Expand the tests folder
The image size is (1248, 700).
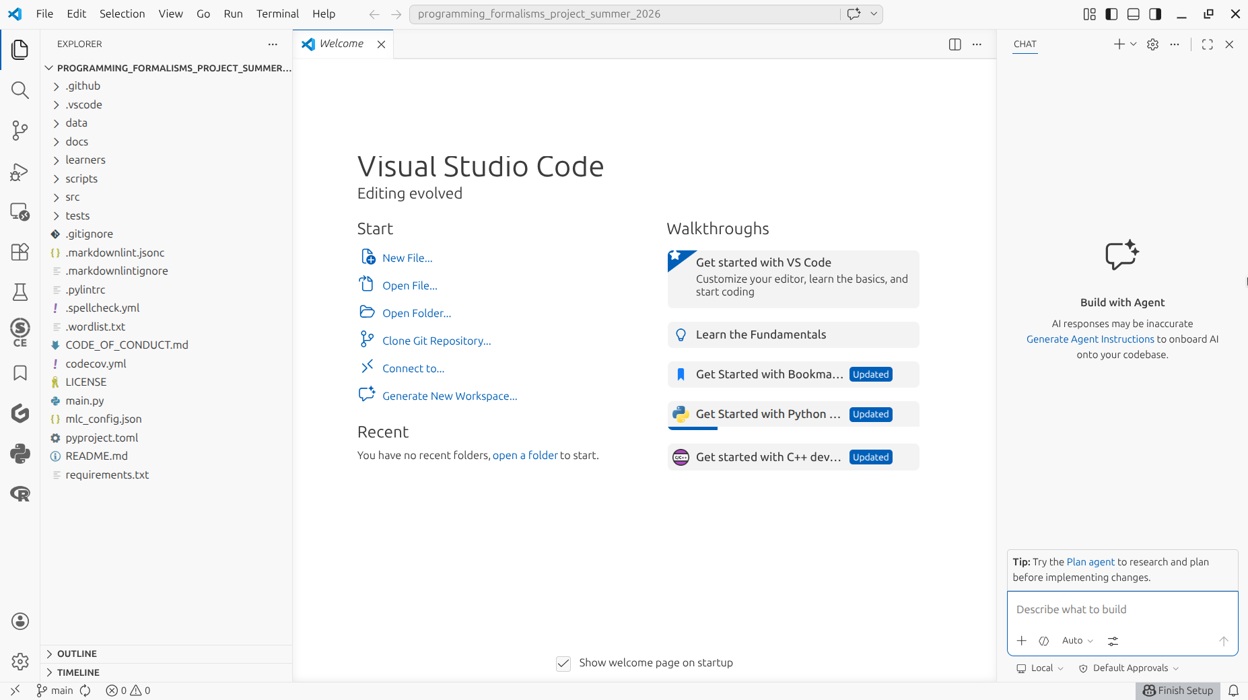point(166,216)
